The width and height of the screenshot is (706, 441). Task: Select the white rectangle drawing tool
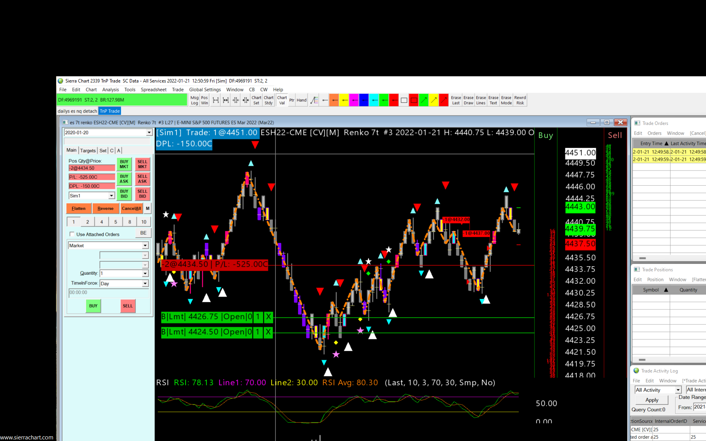pos(404,100)
